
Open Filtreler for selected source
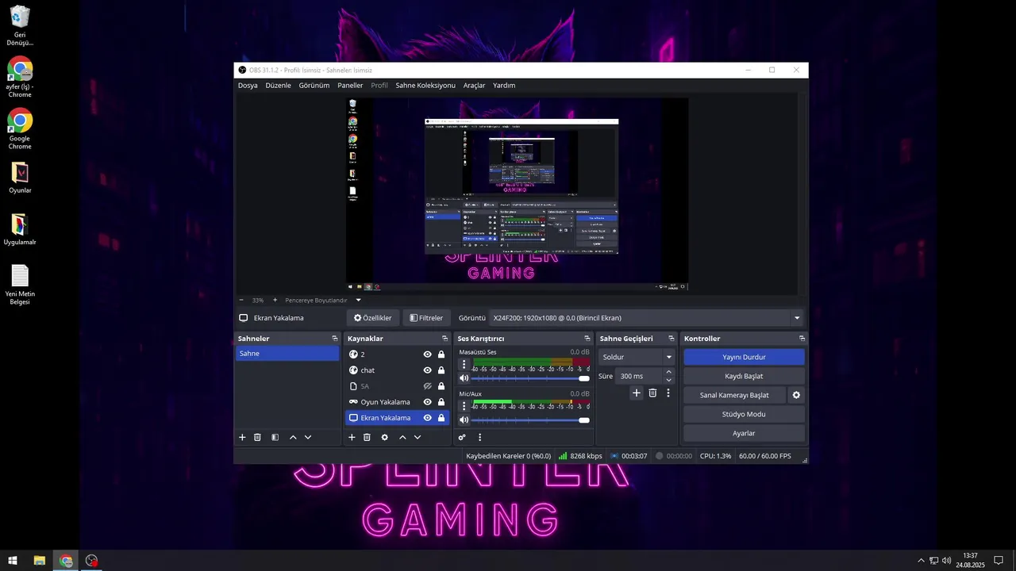click(x=426, y=318)
